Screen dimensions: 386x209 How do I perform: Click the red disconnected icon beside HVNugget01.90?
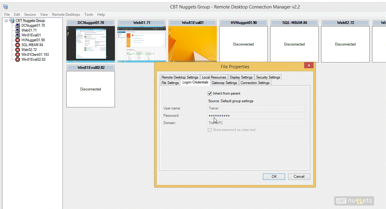(18, 40)
